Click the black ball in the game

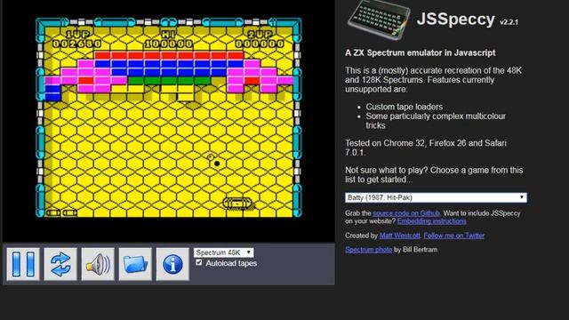point(217,164)
